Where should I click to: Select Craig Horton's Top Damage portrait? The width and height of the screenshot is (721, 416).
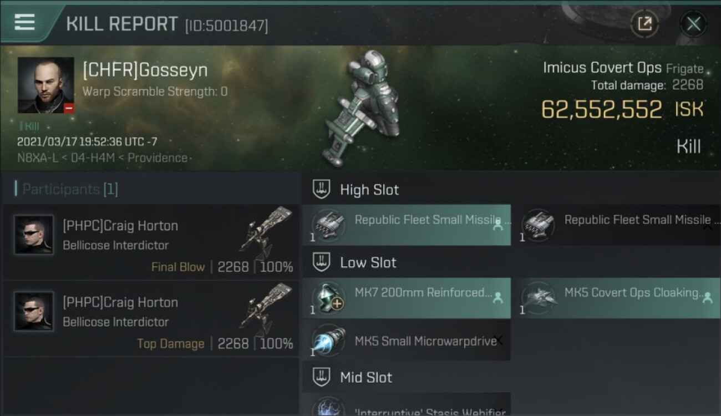tap(34, 311)
